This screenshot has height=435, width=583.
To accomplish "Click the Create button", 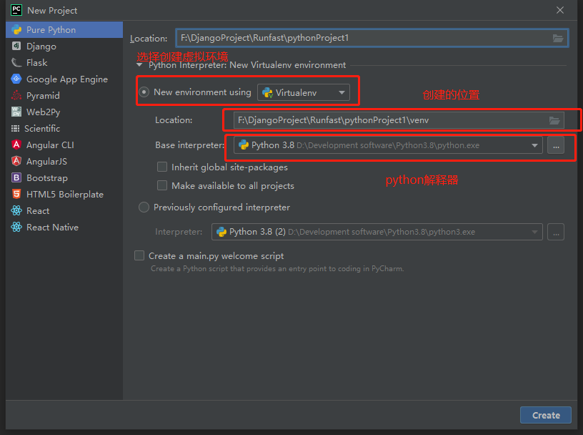I will click(546, 415).
